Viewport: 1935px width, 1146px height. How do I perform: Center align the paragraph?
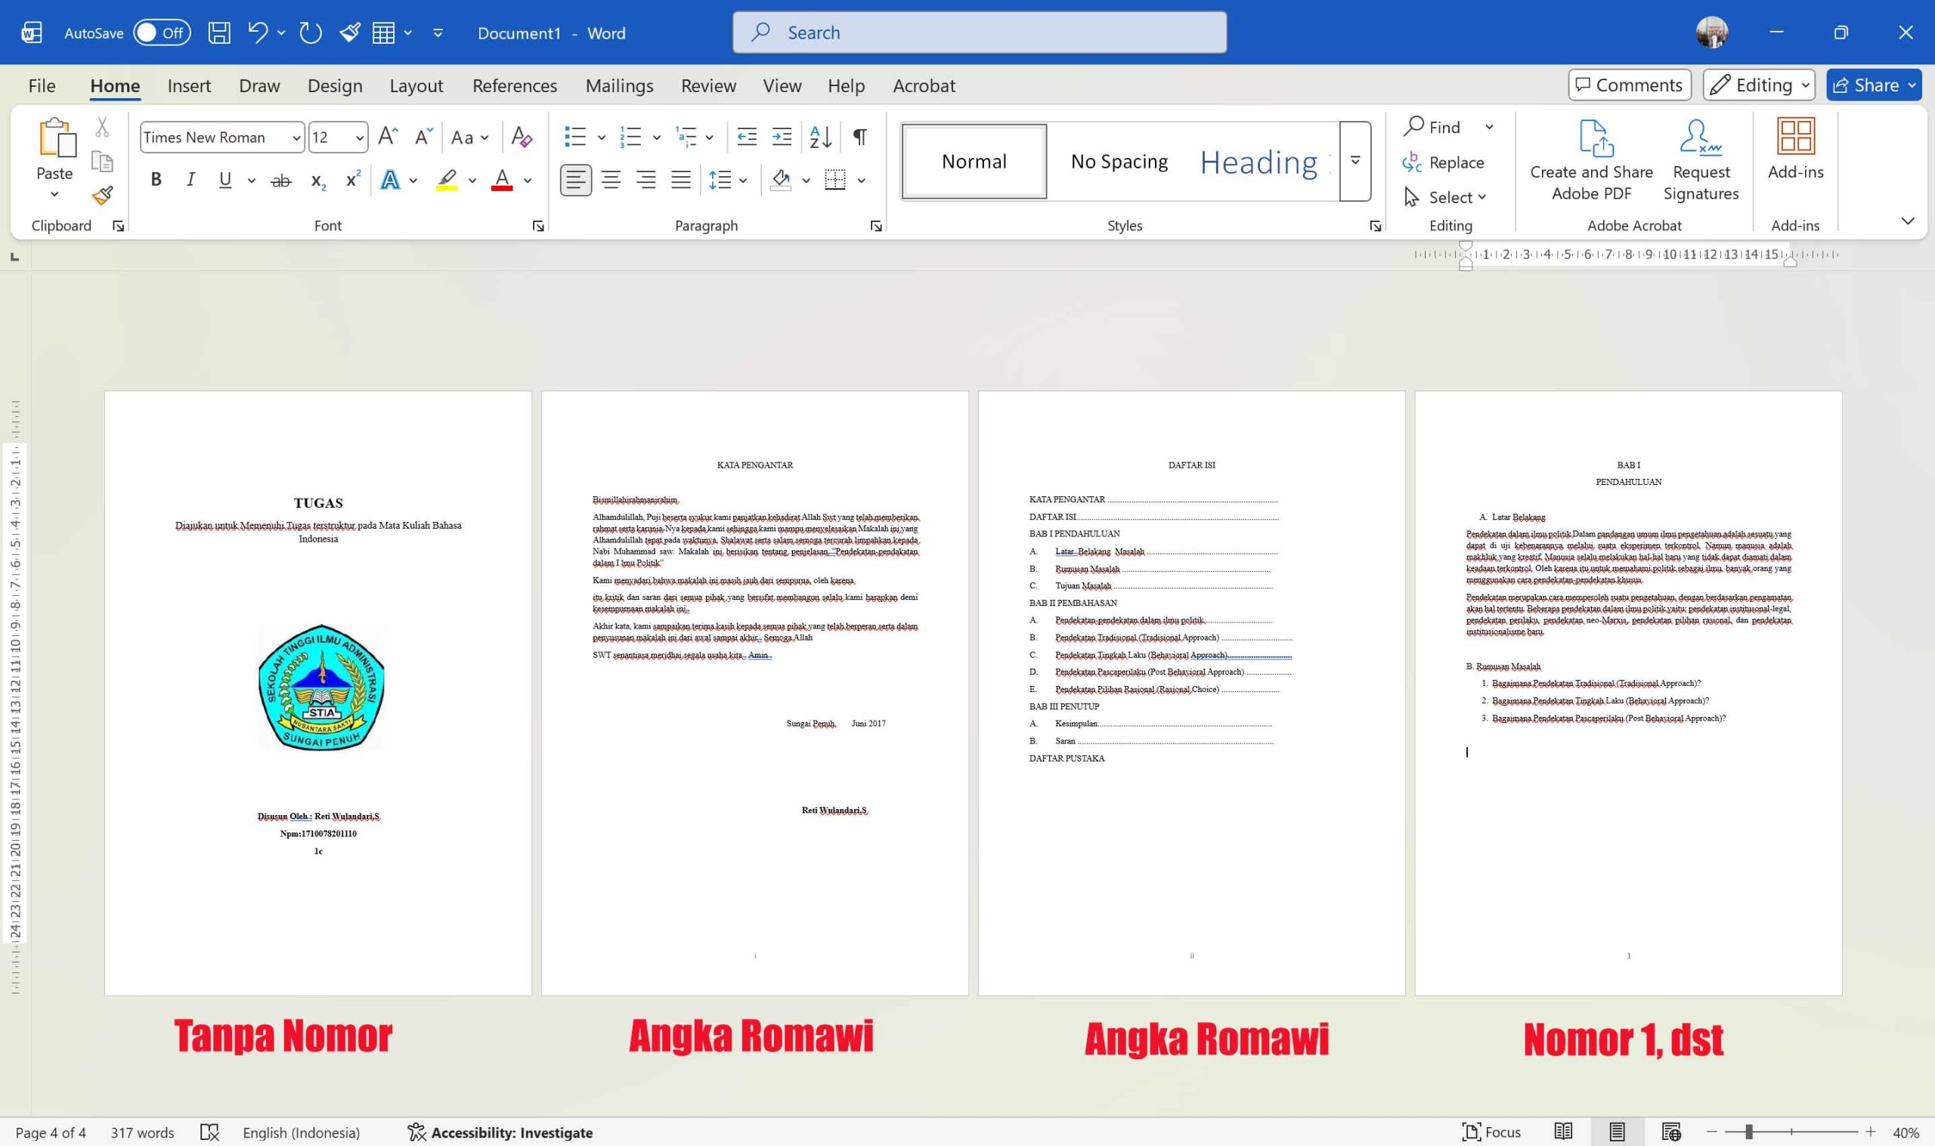[x=611, y=179]
